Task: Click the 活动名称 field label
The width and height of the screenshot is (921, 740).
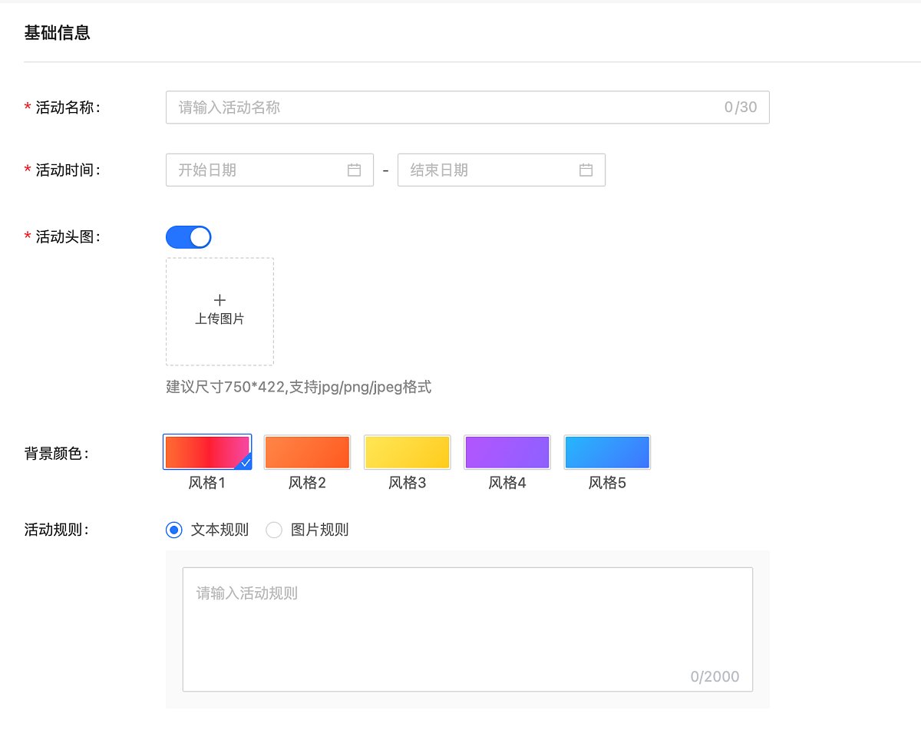Action: [x=68, y=107]
